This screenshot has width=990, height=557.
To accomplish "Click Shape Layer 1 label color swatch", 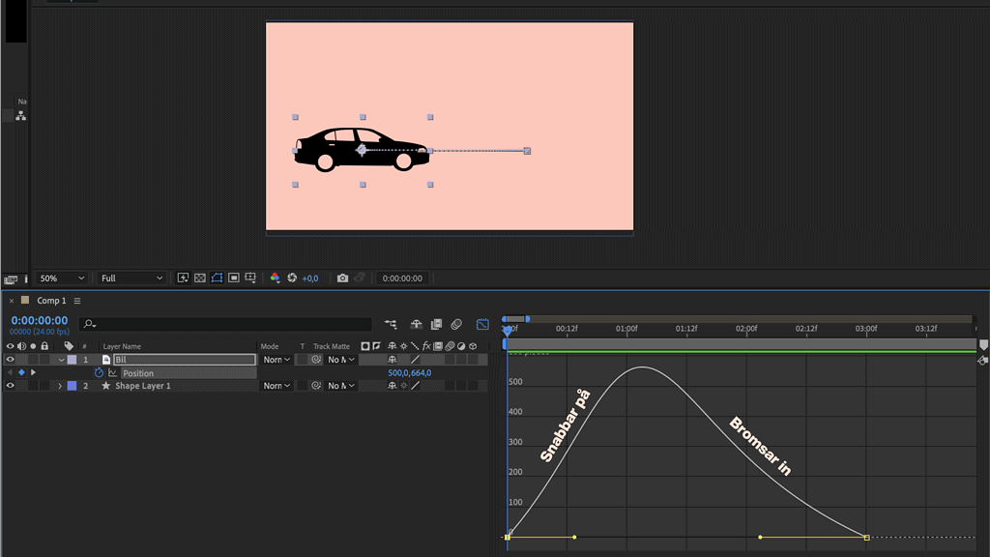I will pos(72,385).
